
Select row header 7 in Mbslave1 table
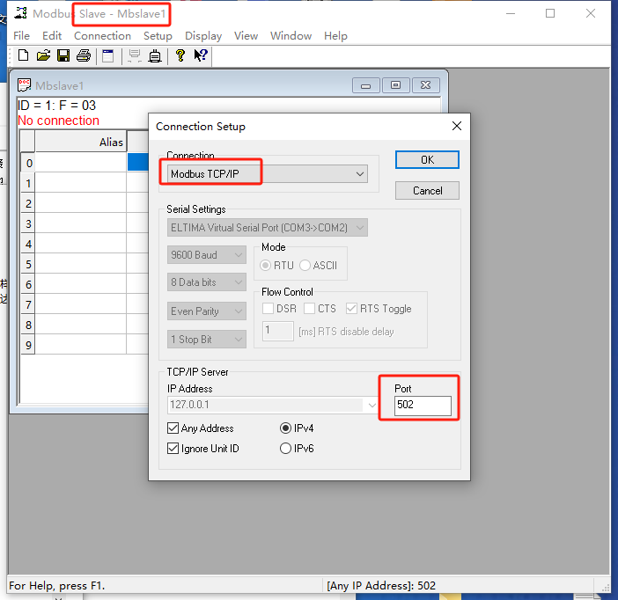tap(28, 304)
